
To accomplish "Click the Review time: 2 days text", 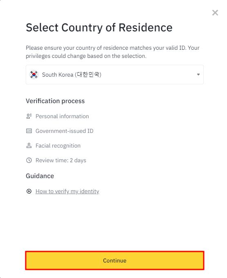I will pos(61,160).
